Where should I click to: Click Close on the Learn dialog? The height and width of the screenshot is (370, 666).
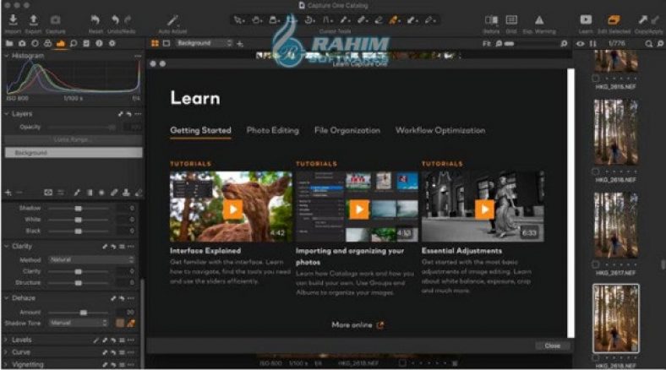coord(552,346)
